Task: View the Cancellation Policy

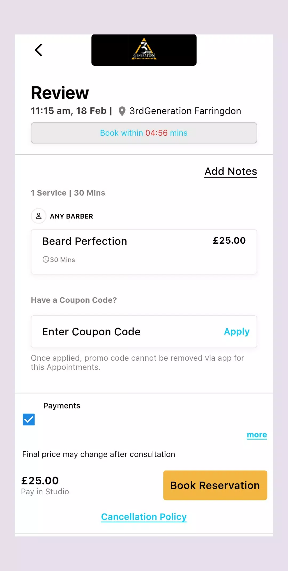Action: point(144,517)
